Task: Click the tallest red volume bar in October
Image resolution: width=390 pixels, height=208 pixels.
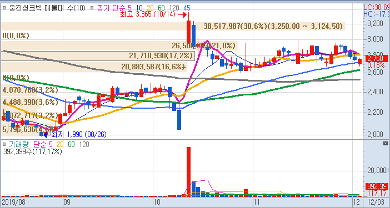Action: [188, 171]
